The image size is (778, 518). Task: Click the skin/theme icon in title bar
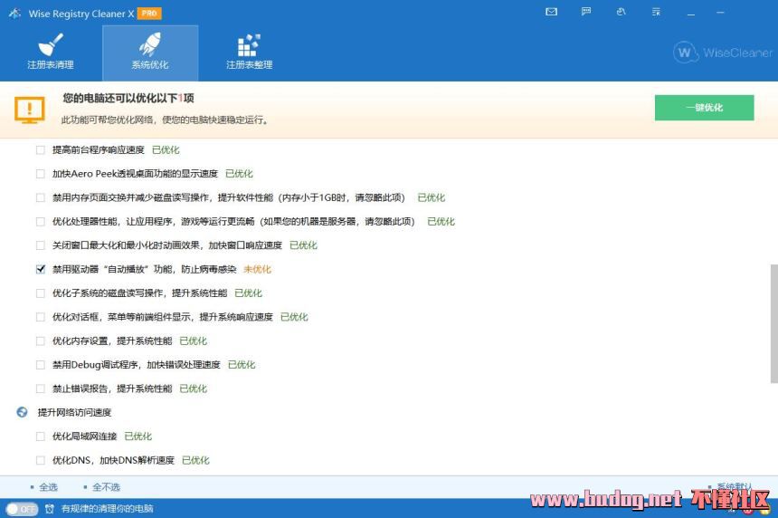point(621,13)
